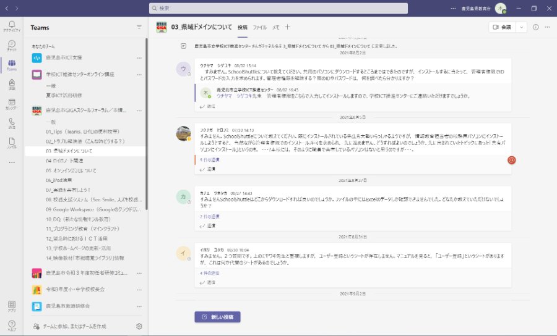Viewport: 557px width, 336px height.
Task: Select the 鹿児島市教頭研修会 team
Action: pyautogui.click(x=67, y=306)
